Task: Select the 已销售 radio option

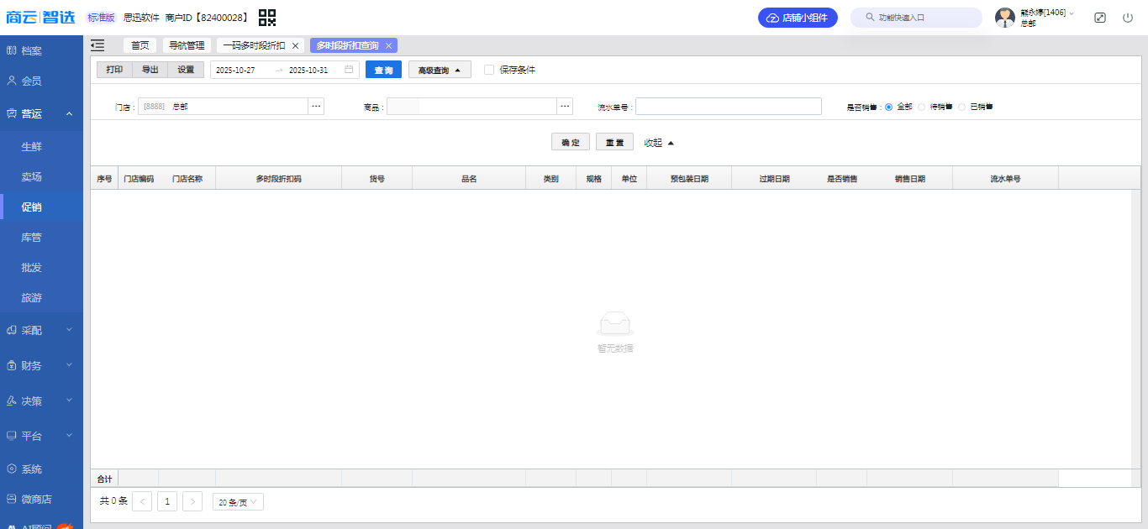Action: pos(962,107)
